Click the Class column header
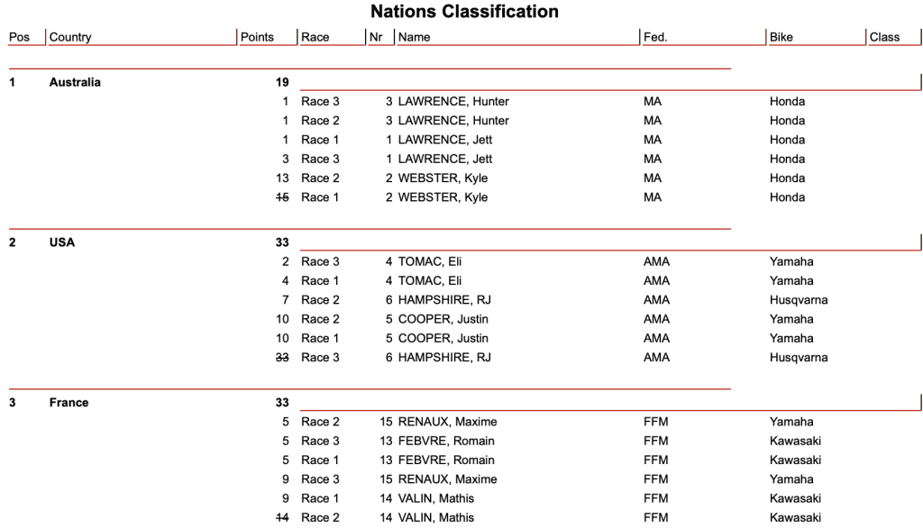This screenshot has height=529, width=923. [884, 37]
